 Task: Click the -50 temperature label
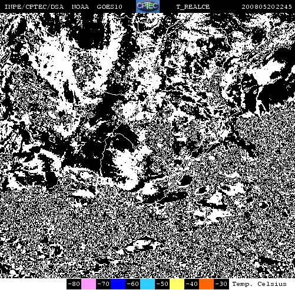tap(163, 284)
